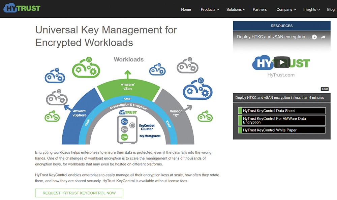Open KeyControl For VMWare Data Encryption link

282,120
